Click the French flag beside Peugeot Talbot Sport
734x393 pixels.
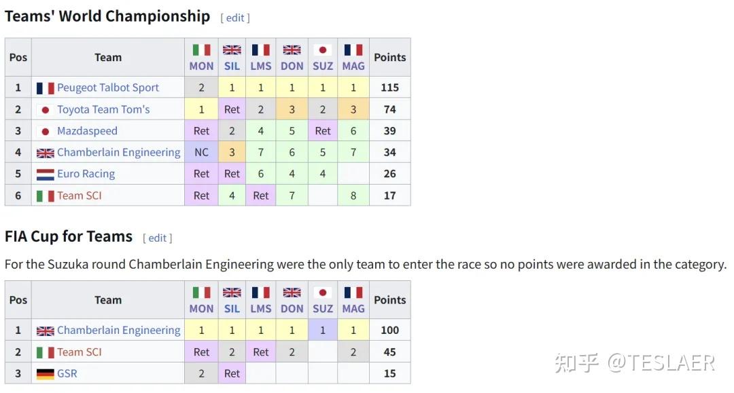coord(46,88)
